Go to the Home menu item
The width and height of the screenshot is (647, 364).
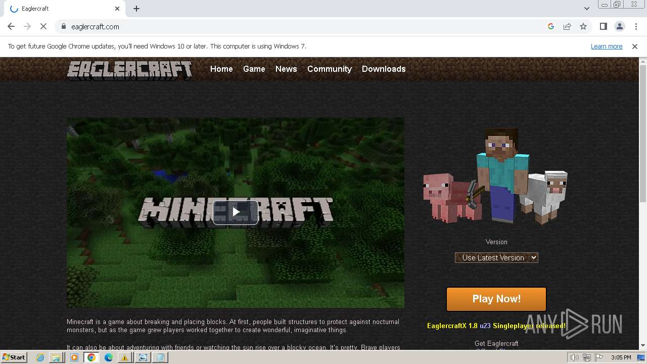pyautogui.click(x=221, y=69)
